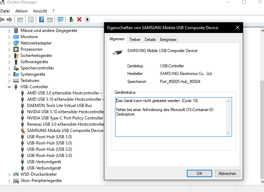Click the update driver icon
Image resolution: width=264 pixels, height=192 pixels.
pyautogui.click(x=72, y=20)
